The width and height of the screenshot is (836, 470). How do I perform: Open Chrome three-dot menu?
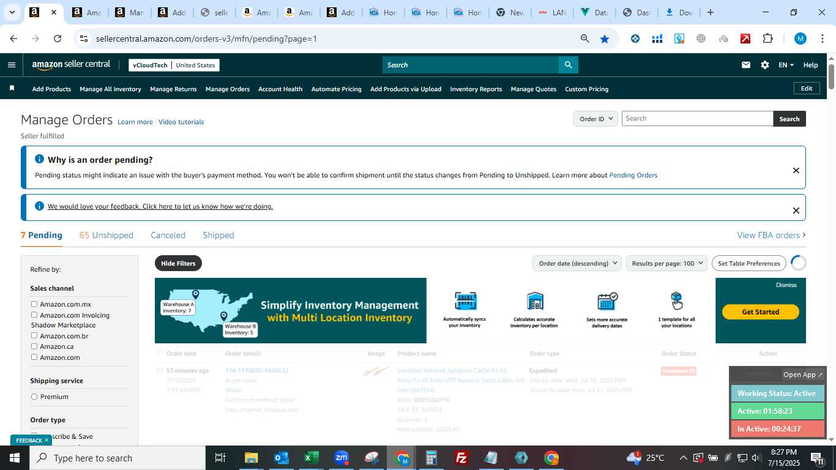click(x=823, y=39)
